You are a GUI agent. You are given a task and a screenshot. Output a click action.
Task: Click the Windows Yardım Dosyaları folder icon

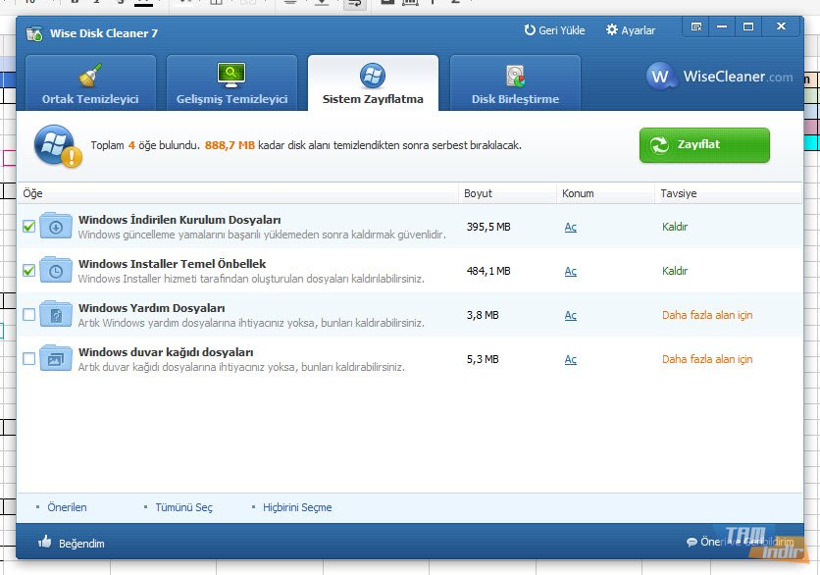(x=56, y=315)
